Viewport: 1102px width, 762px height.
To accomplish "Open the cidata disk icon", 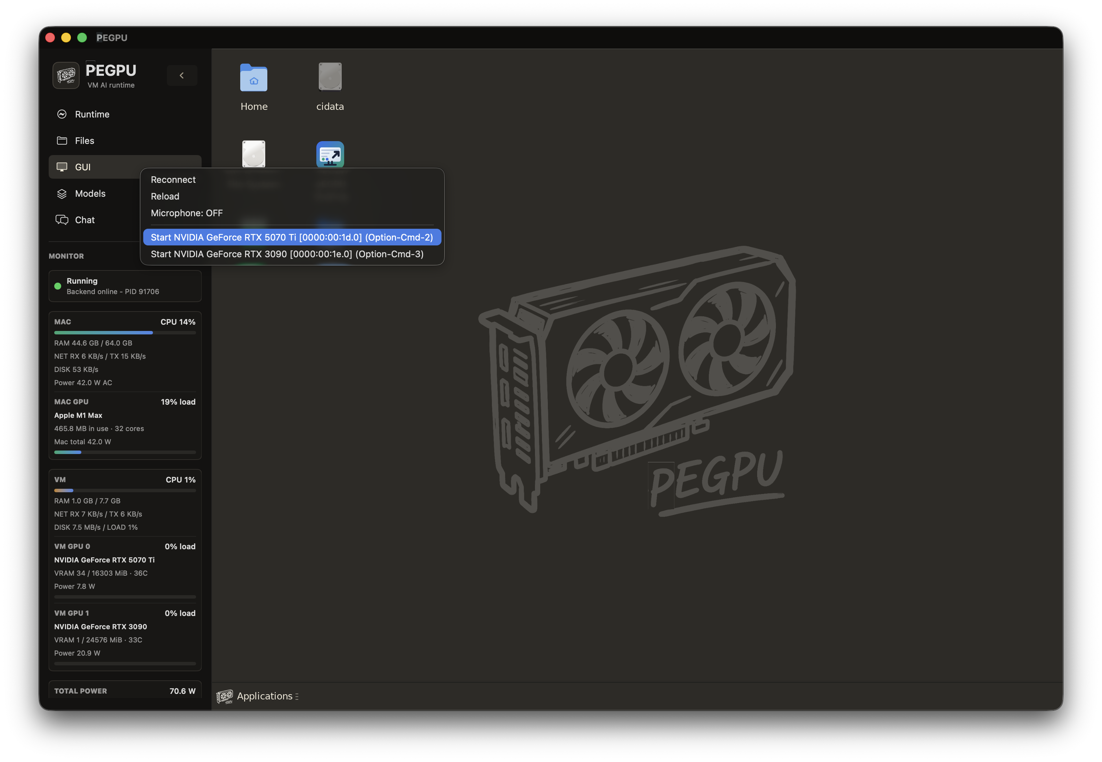I will tap(330, 76).
